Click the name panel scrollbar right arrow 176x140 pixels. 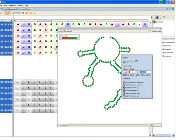tap(11, 20)
